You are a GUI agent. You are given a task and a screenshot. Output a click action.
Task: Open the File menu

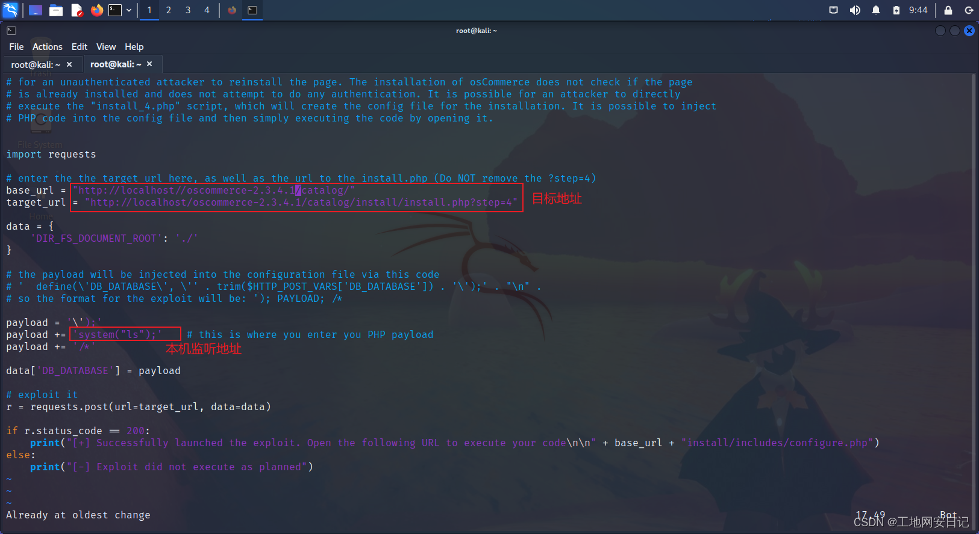pos(16,47)
